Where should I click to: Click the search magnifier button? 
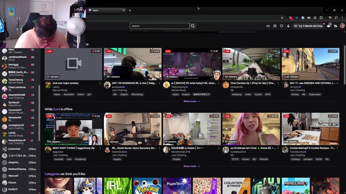[193, 26]
